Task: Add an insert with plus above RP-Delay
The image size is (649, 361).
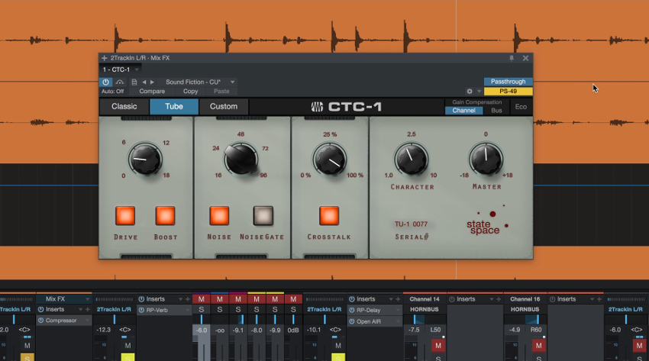Action: pyautogui.click(x=398, y=299)
